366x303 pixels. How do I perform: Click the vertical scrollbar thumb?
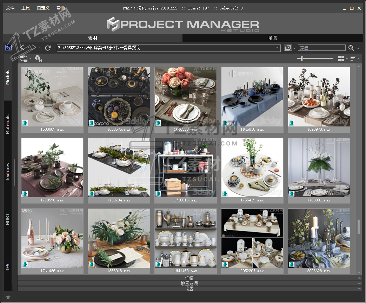click(359, 227)
